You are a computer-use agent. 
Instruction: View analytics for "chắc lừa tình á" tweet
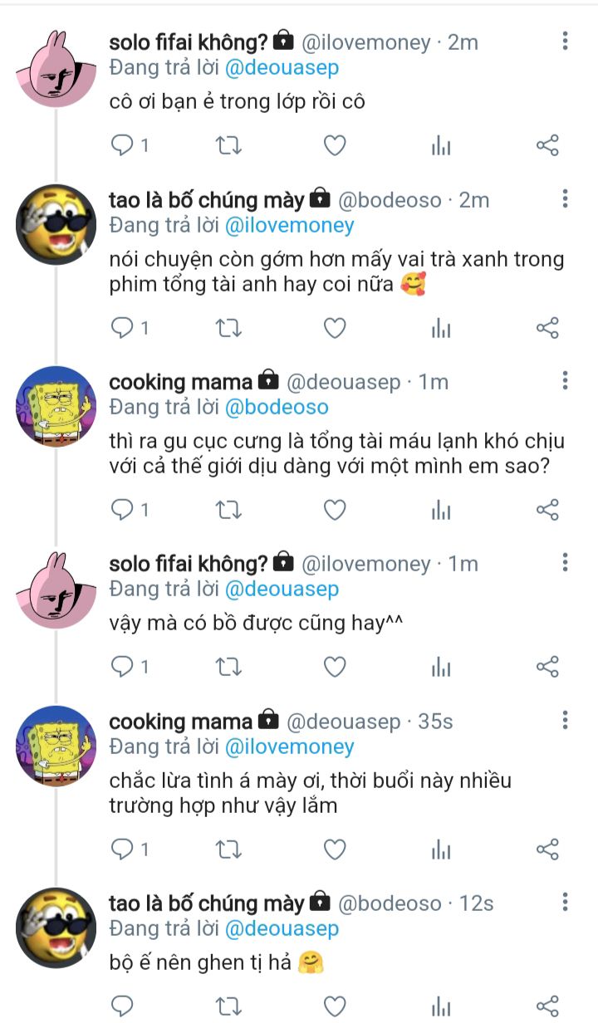pos(440,849)
